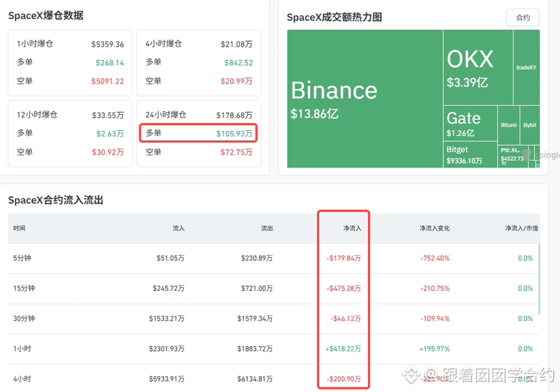Image resolution: width=560 pixels, height=392 pixels.
Task: Click the MEXC heatmap block
Action: tap(513, 157)
